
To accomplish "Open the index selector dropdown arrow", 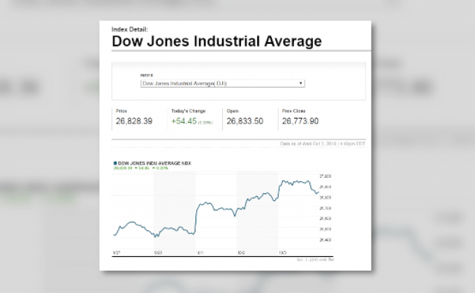I will 301,83.
